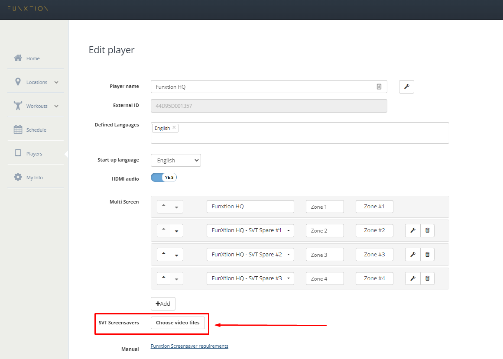This screenshot has width=503, height=359.
Task: Click the Funxtion HQ multi screen field
Action: [x=250, y=207]
